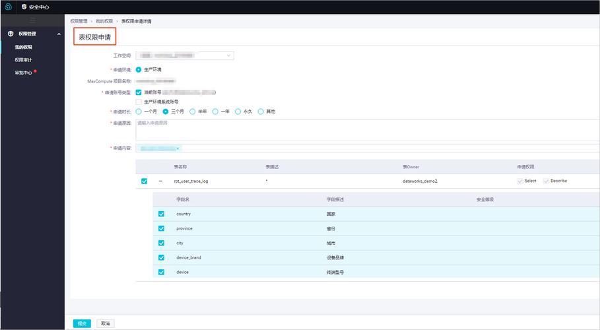This screenshot has height=330, width=600.
Task: Toggle the device field checkbox
Action: pyautogui.click(x=161, y=272)
